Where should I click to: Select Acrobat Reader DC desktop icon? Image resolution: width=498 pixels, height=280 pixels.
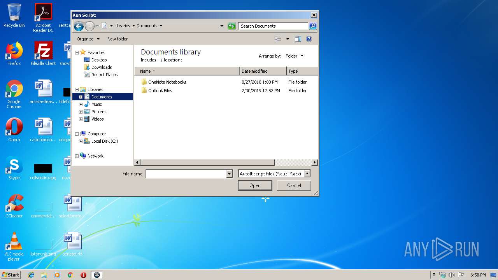click(43, 18)
